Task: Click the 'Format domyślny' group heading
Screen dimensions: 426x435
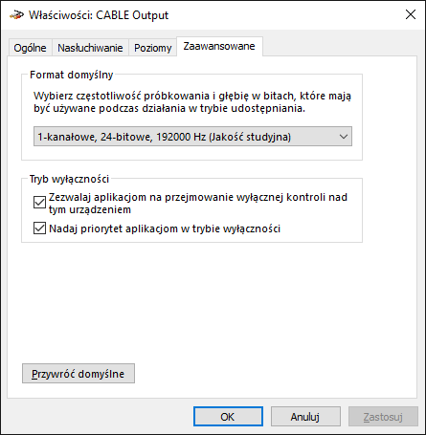Action: tap(72, 75)
